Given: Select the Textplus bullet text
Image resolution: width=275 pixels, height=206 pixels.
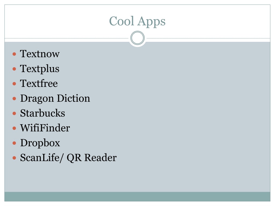Looking at the screenshot, I should [40, 69].
